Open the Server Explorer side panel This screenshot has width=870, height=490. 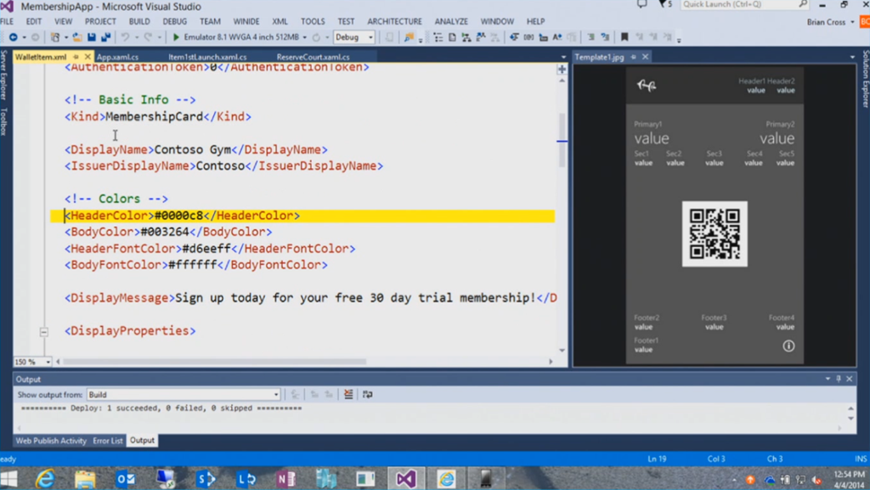tap(4, 75)
